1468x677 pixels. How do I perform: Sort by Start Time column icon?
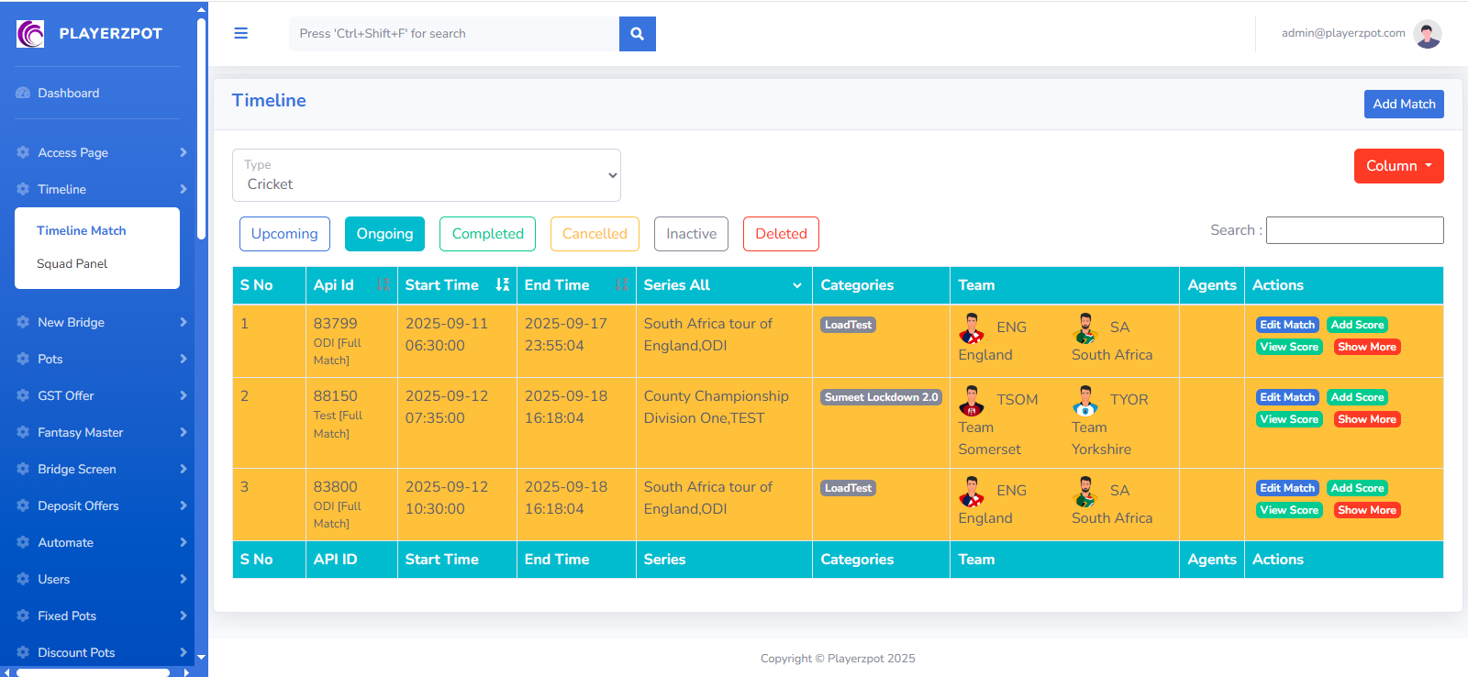point(502,285)
